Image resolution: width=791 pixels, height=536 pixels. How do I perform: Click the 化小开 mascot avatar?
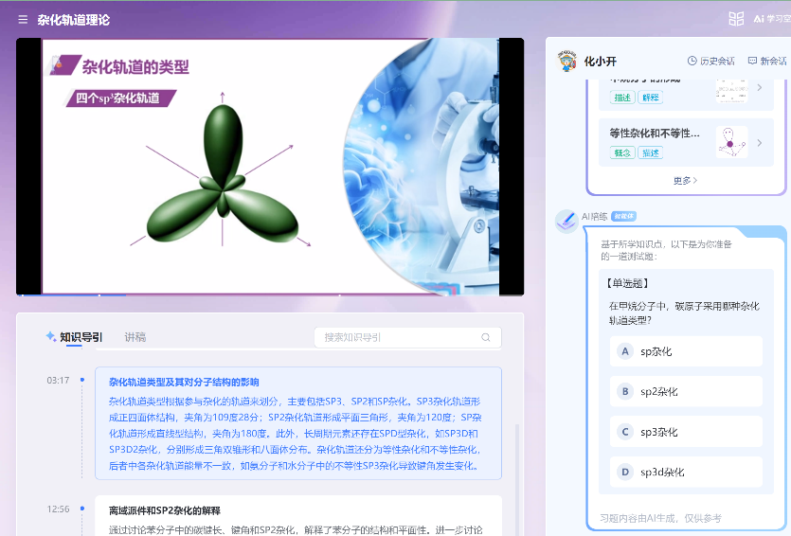point(566,61)
